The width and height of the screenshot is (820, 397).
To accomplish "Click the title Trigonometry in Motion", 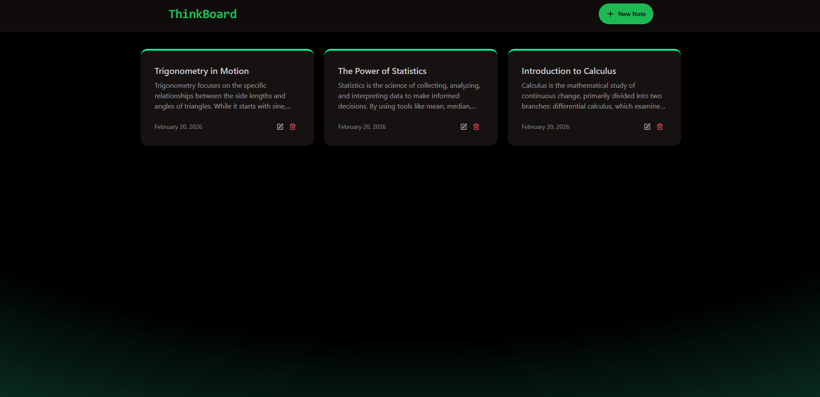I will coord(201,71).
